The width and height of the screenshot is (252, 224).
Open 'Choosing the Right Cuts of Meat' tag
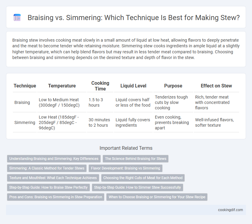(x=143, y=178)
